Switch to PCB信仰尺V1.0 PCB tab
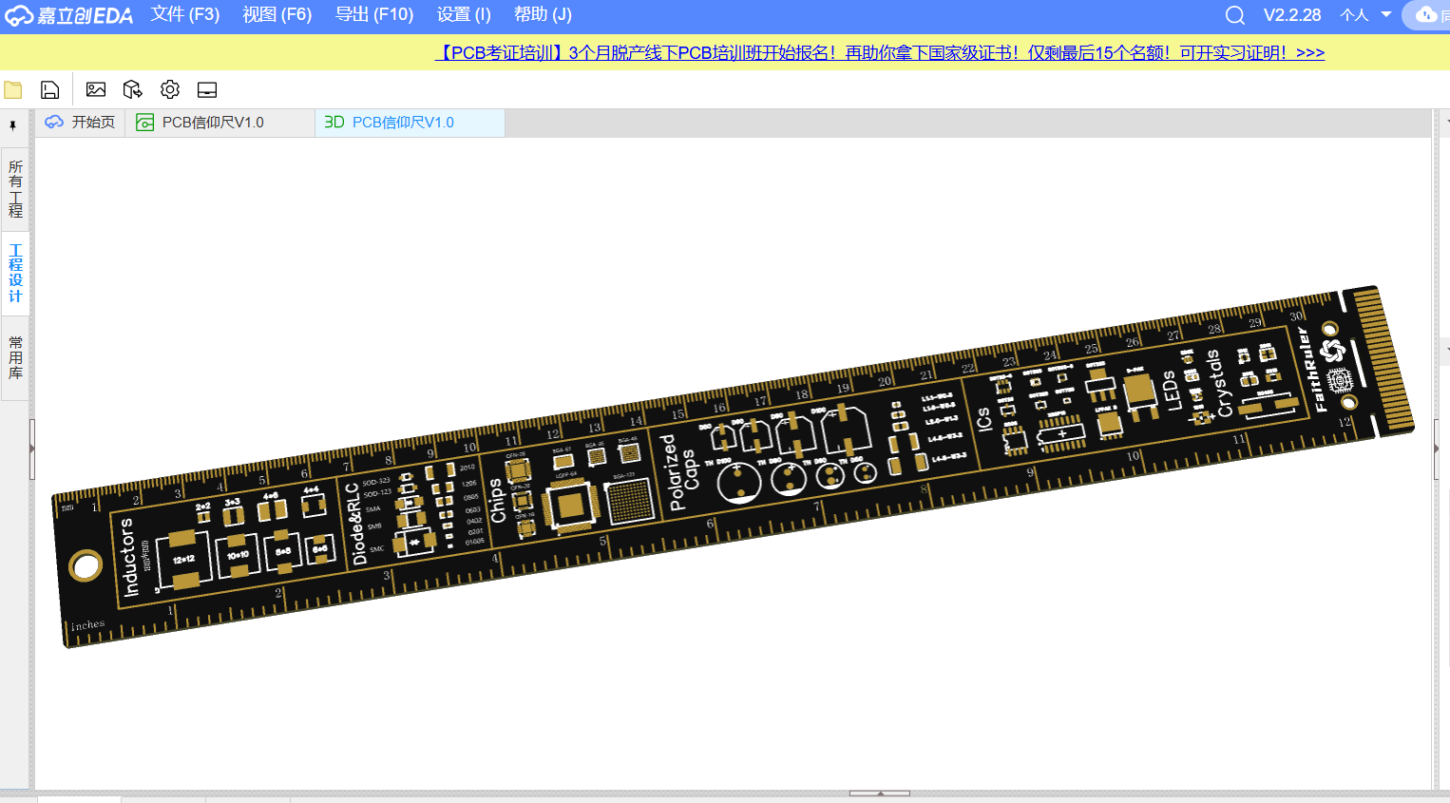The image size is (1450, 803). pyautogui.click(x=219, y=123)
